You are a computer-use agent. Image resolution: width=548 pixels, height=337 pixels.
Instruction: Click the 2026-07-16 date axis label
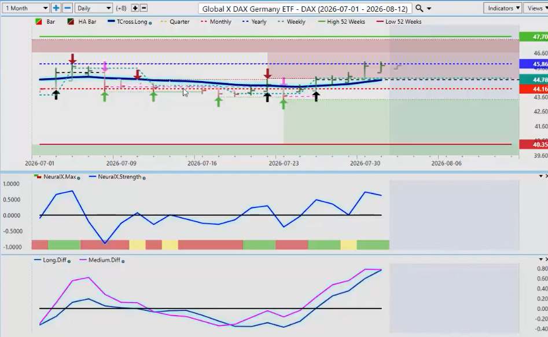click(203, 163)
